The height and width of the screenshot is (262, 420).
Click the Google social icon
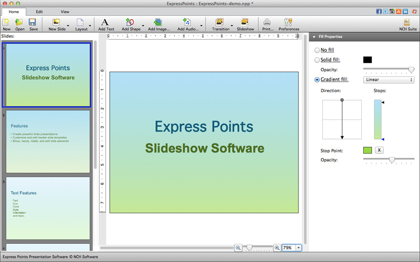click(x=392, y=12)
